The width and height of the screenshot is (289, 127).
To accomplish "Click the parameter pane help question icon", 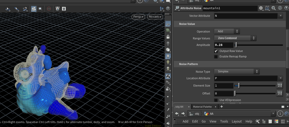I will 286,8.
